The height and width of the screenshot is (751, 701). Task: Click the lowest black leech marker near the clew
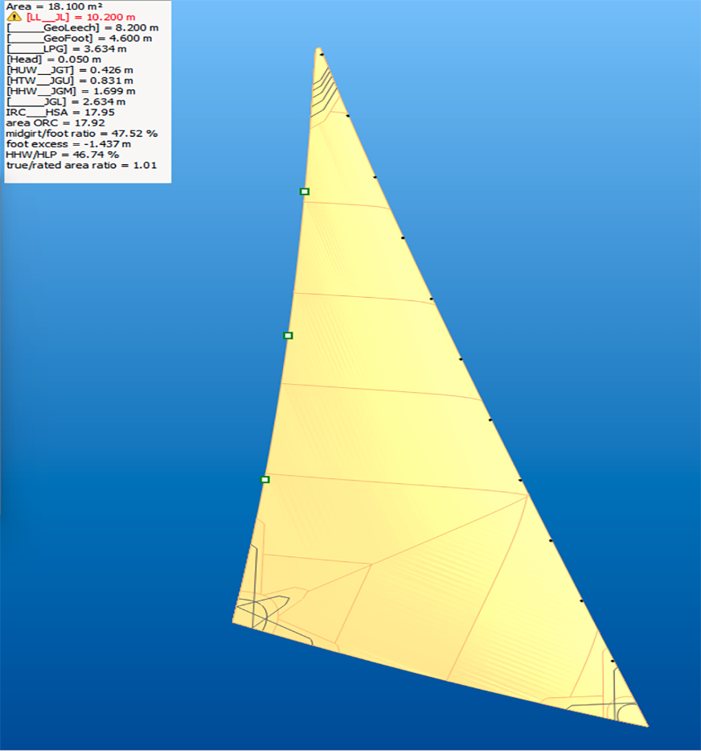613,661
